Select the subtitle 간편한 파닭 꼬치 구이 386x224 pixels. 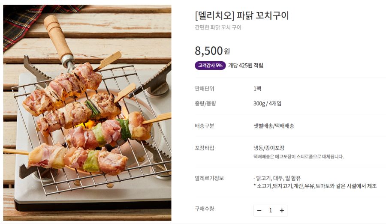(218, 27)
